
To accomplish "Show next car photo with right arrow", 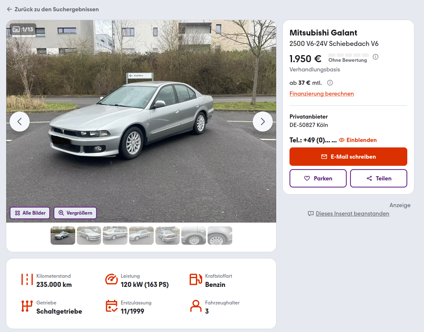I will pyautogui.click(x=263, y=122).
